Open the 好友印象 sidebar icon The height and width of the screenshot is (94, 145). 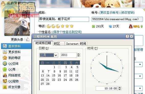5,87
